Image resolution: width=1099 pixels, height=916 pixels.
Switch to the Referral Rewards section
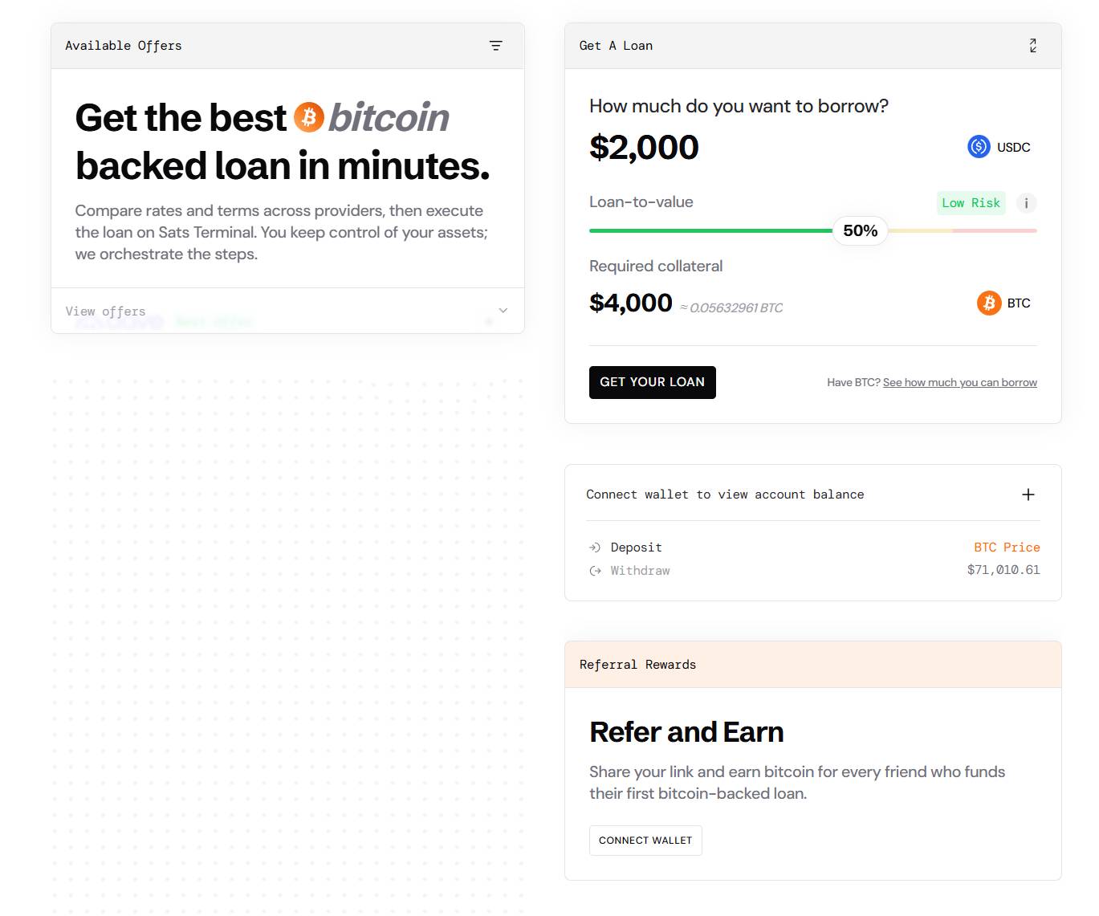click(x=637, y=664)
